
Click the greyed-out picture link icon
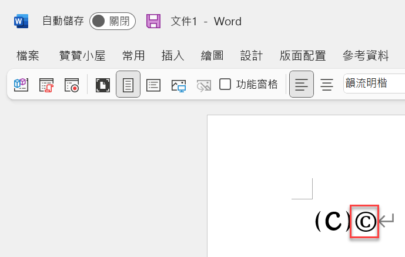204,85
